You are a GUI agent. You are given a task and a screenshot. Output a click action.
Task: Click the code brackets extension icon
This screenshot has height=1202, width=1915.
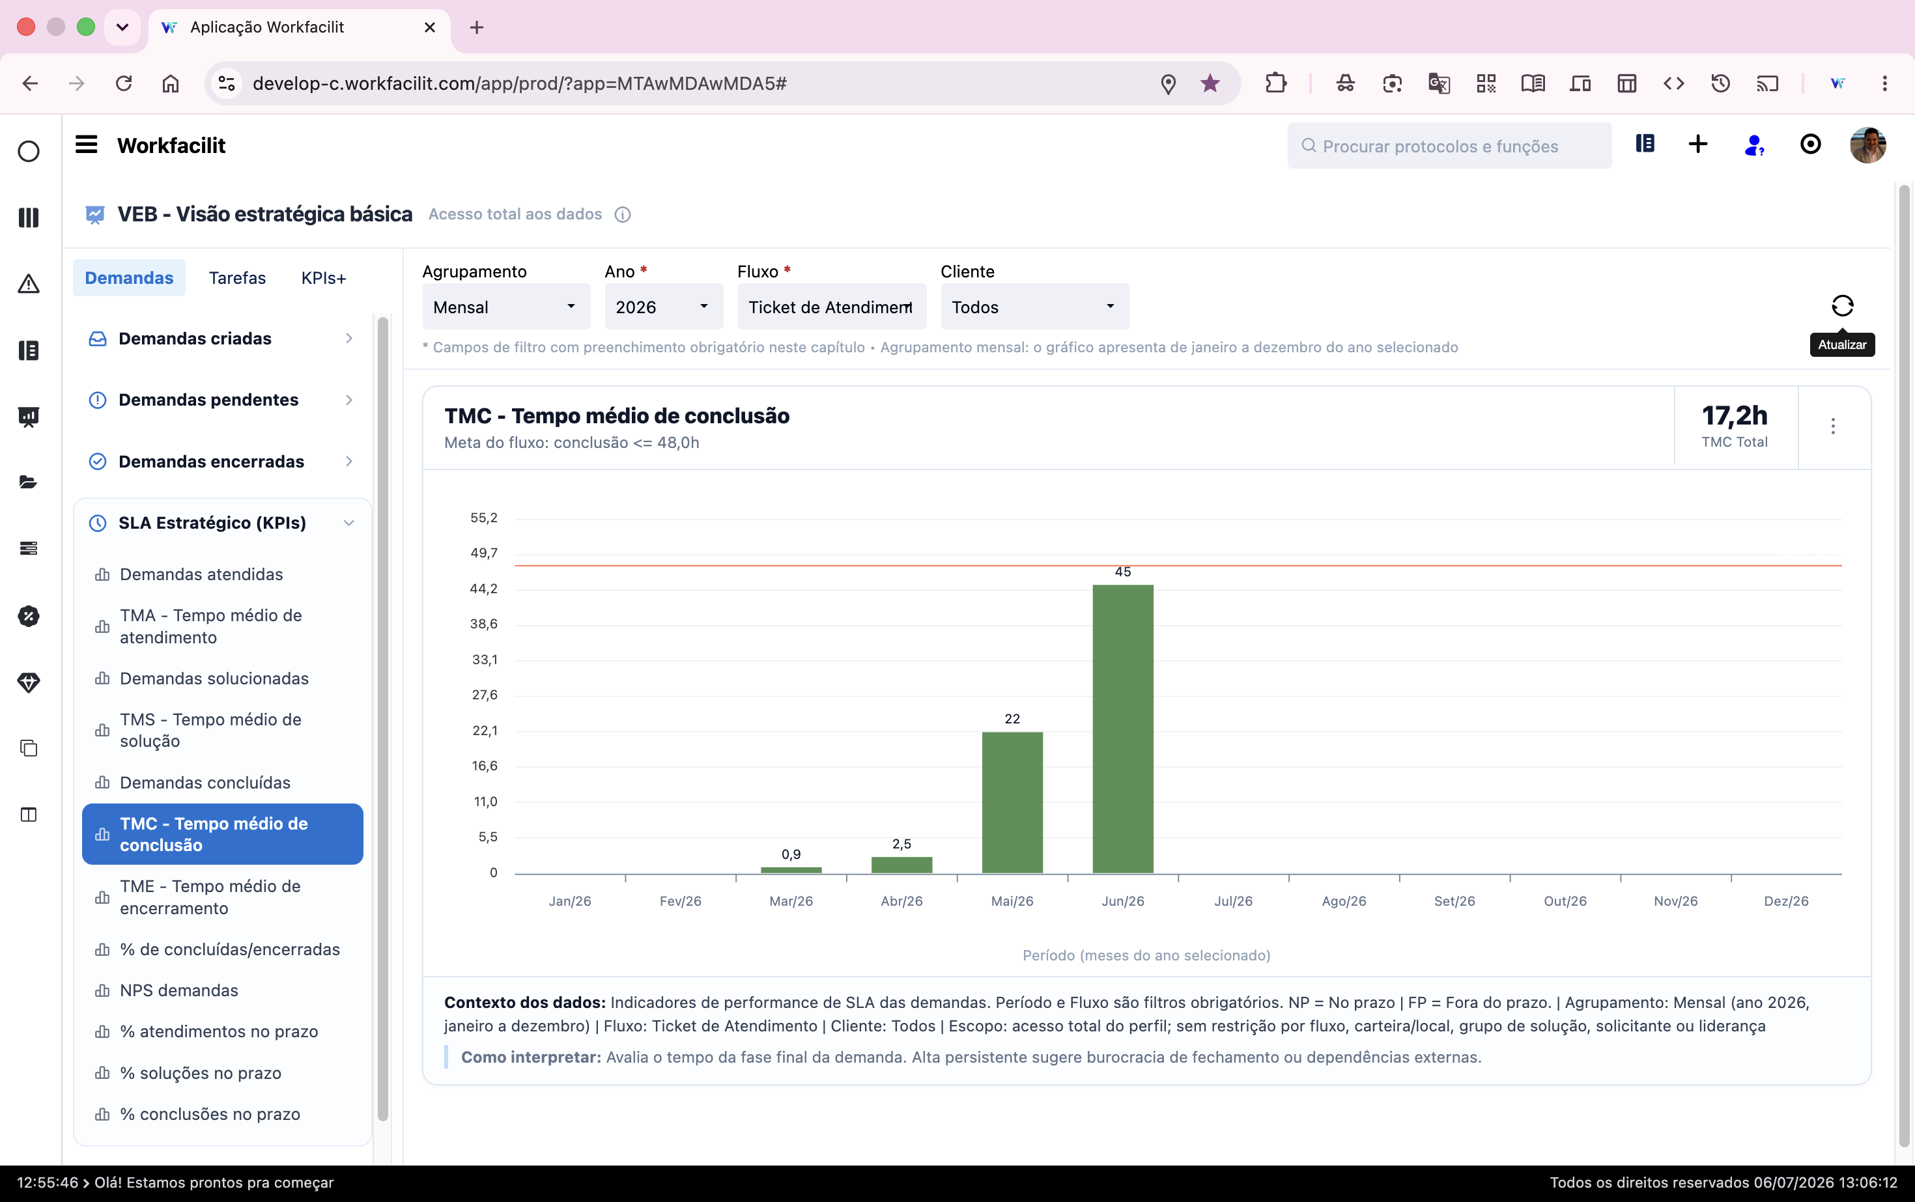(1673, 83)
